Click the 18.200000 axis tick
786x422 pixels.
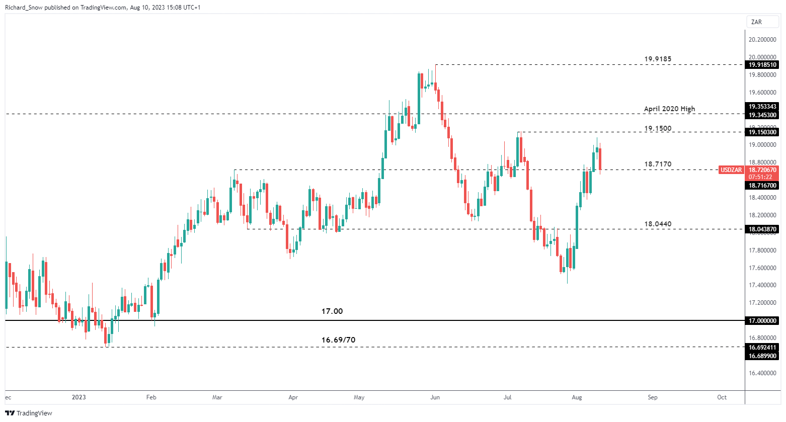tap(762, 215)
